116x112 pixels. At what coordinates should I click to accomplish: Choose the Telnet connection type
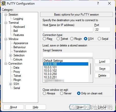(x=58, y=39)
